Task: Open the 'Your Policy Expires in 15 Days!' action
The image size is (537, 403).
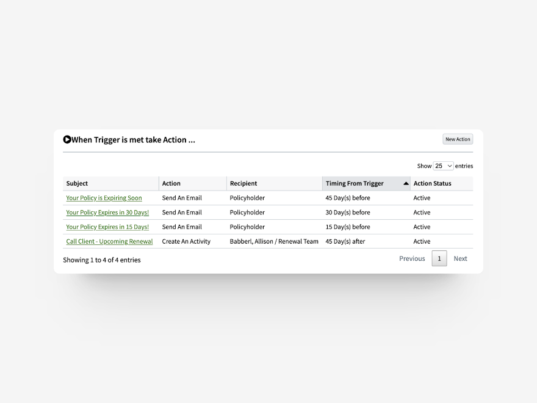Action: pyautogui.click(x=107, y=227)
